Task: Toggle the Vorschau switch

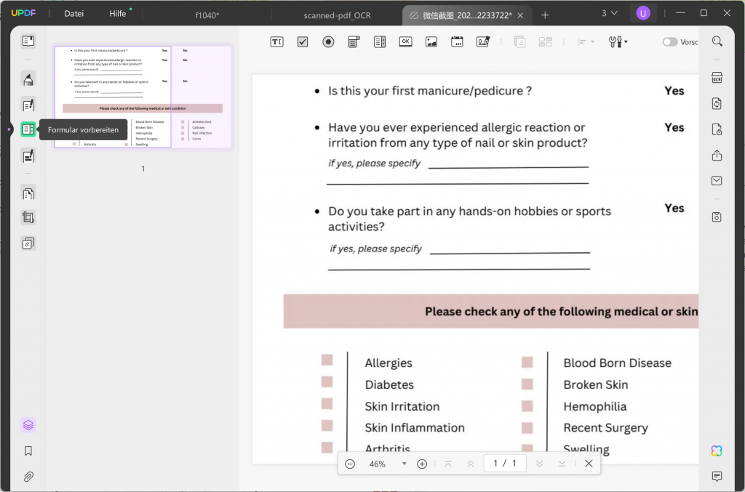Action: coord(669,41)
